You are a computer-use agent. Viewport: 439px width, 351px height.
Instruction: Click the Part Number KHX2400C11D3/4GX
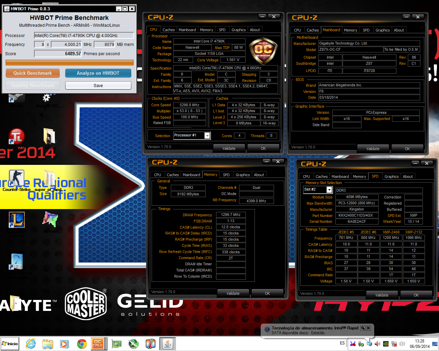pos(357,215)
